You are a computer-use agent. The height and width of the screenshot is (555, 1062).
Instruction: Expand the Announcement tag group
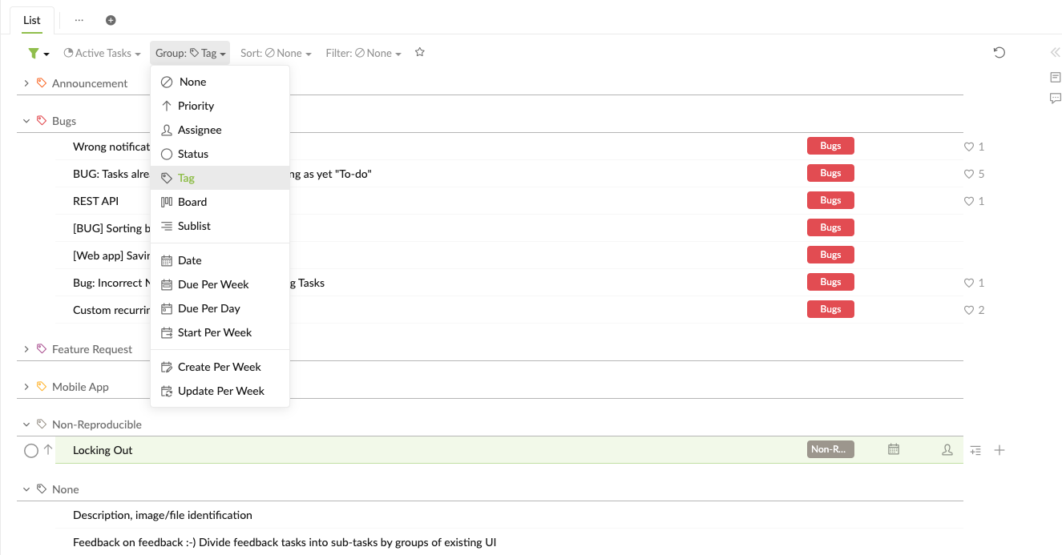(x=26, y=83)
